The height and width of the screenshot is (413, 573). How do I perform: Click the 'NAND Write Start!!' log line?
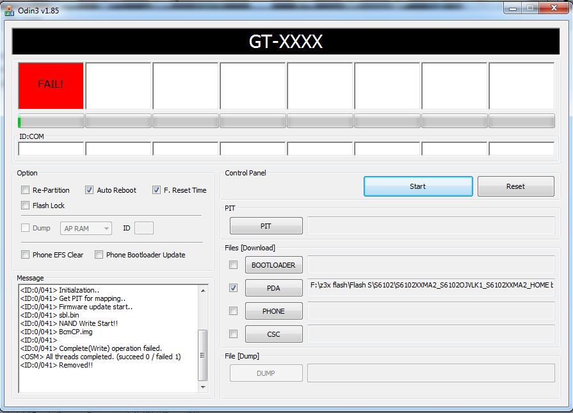69,323
